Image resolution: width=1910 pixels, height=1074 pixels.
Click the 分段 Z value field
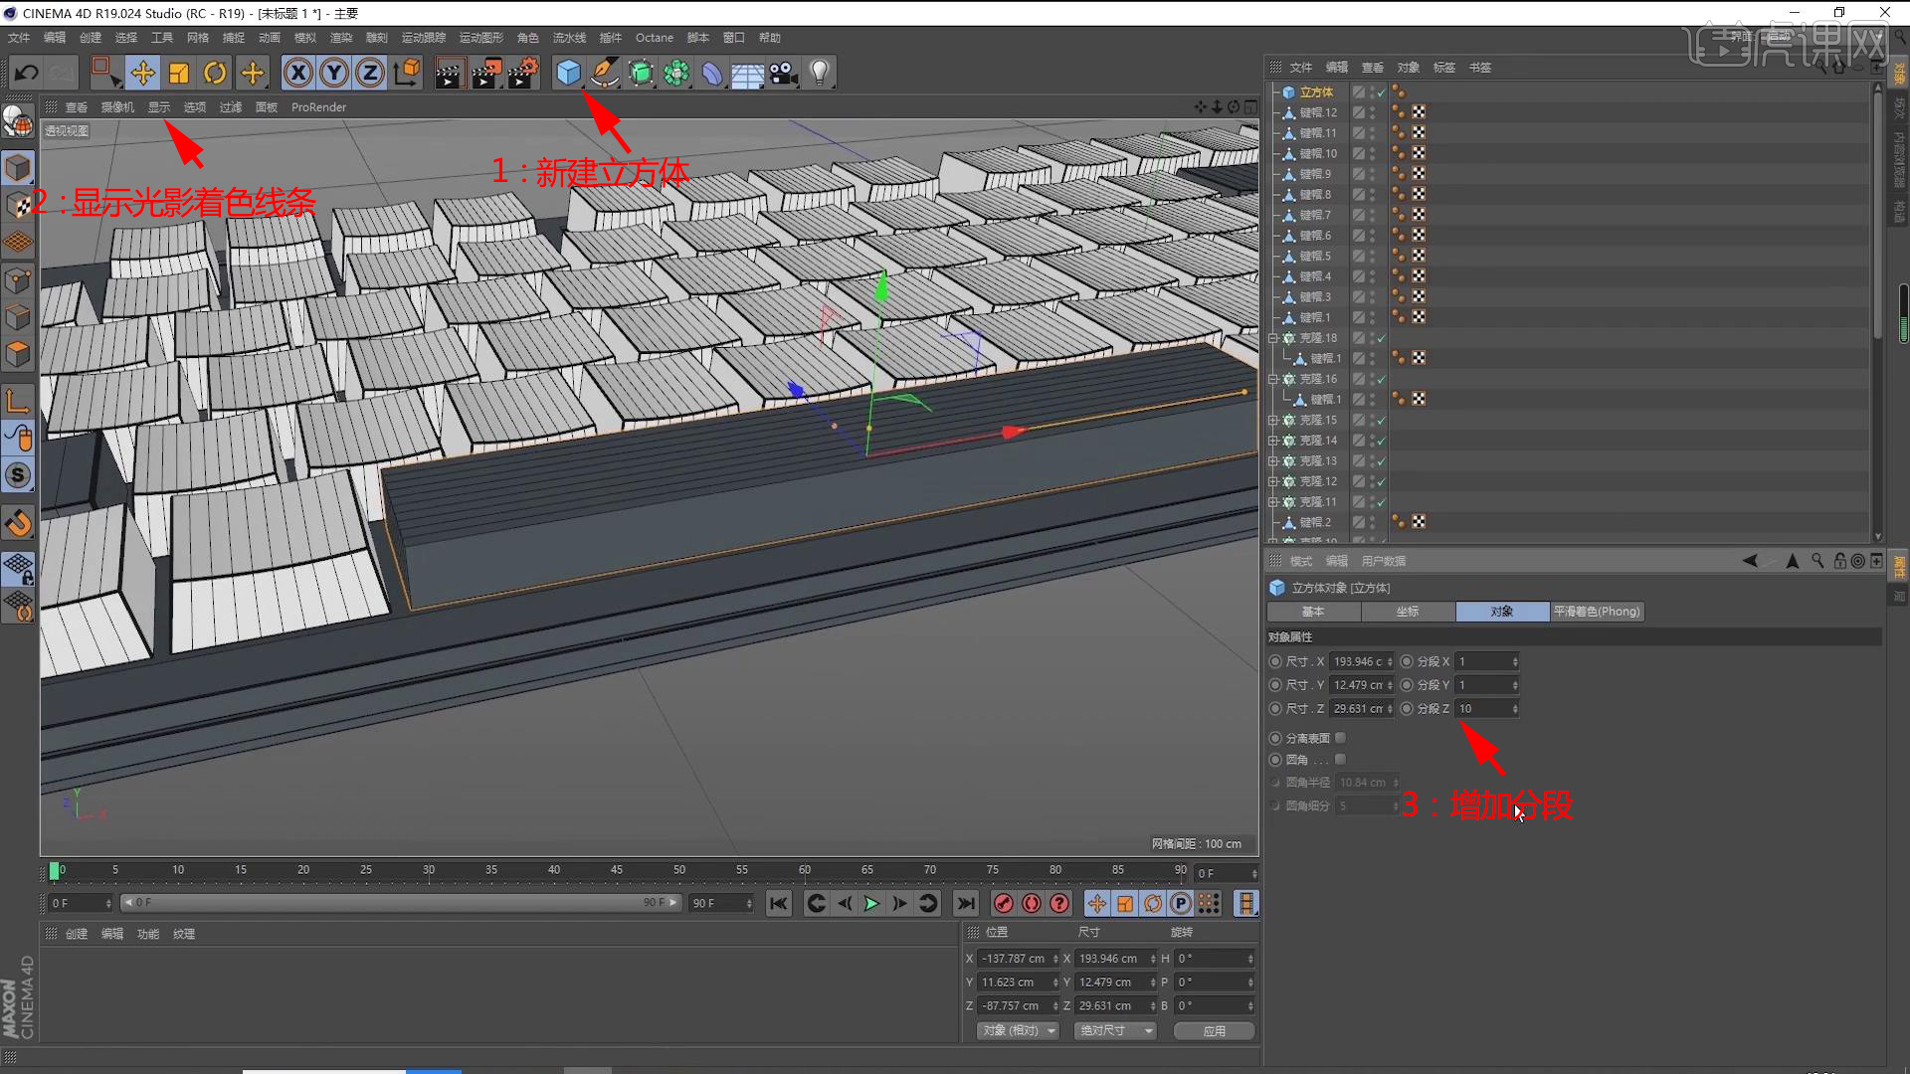1482,709
